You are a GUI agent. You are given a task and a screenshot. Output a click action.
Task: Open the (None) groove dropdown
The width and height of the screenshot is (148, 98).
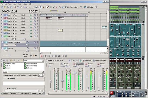[43, 60]
